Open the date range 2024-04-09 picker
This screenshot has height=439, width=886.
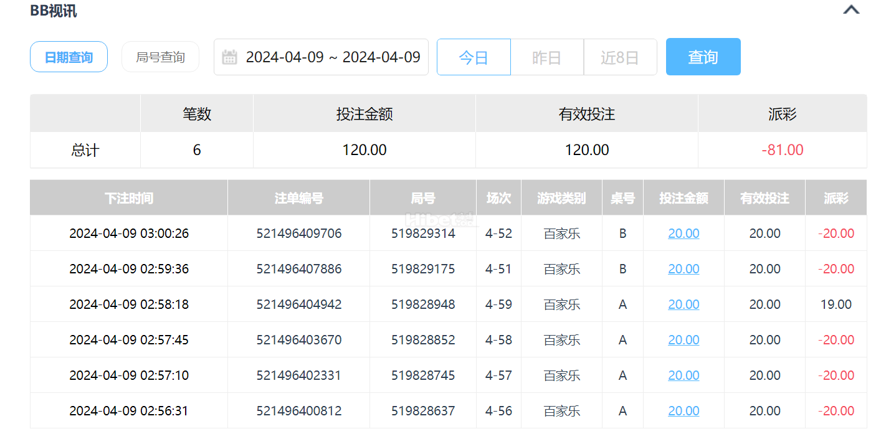[321, 57]
